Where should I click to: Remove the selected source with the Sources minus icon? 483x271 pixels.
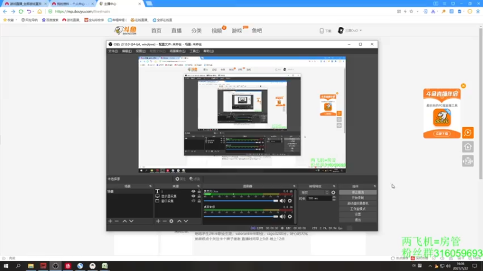[164, 221]
